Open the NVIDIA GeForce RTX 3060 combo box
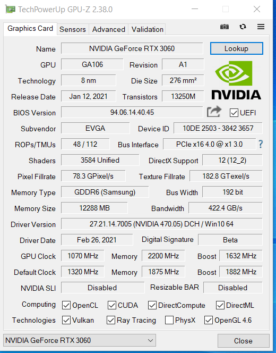The width and height of the screenshot is (276, 353). pyautogui.click(x=80, y=340)
